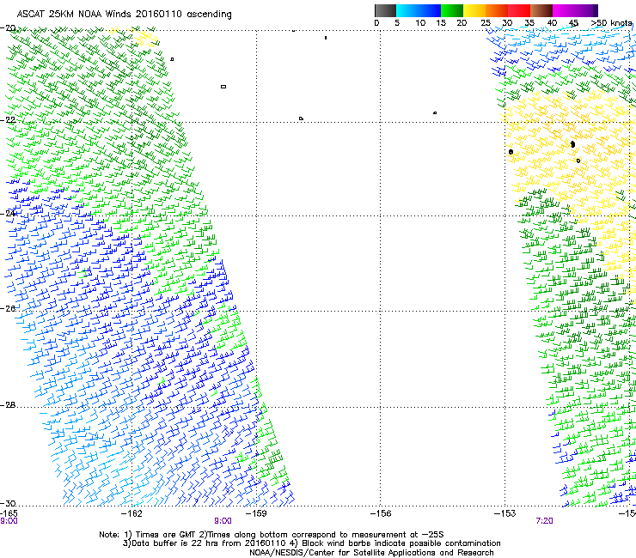Select the orange 25-30 knots legend band
This screenshot has width=636, height=558.
point(497,10)
